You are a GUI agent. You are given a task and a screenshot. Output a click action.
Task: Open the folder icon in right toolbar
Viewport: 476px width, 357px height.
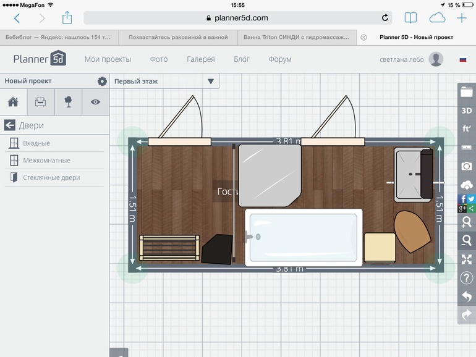point(467,92)
